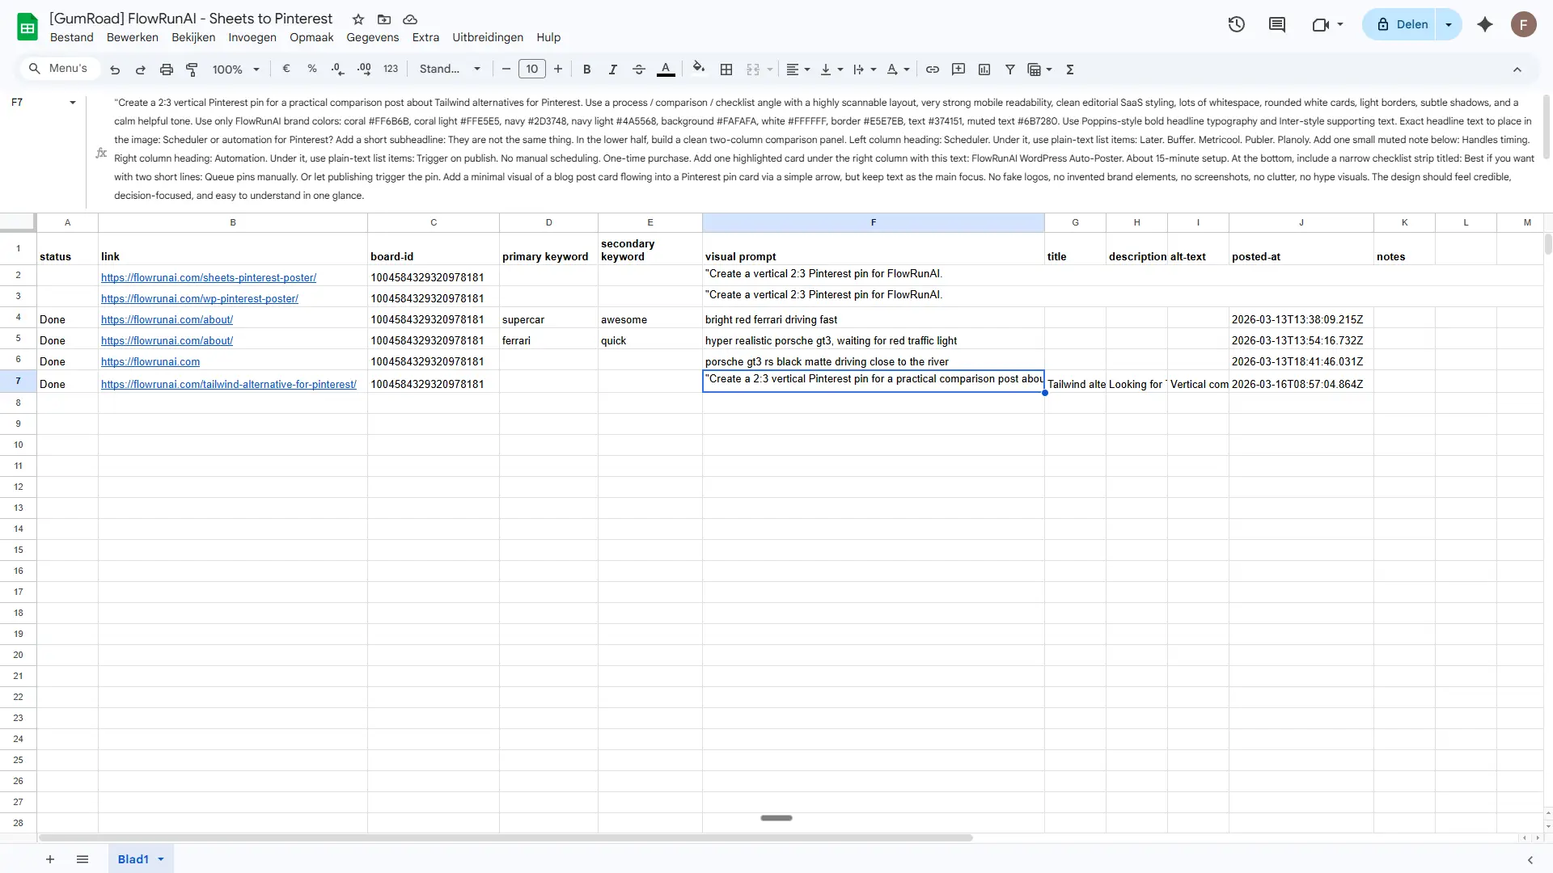1553x873 pixels.
Task: Expand the Blad1 sheet tab menu
Action: (x=161, y=859)
